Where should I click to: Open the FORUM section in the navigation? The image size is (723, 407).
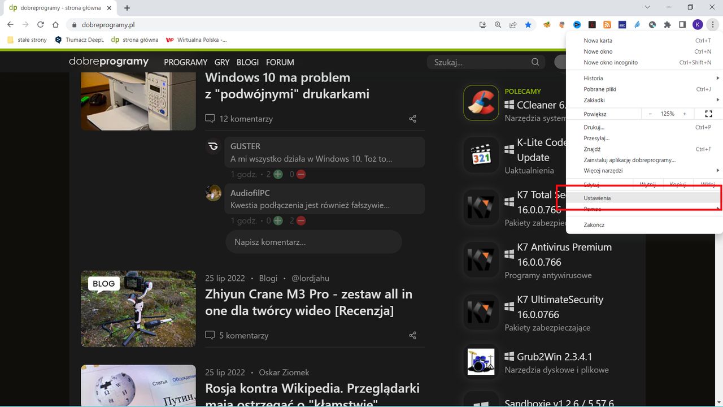click(x=280, y=62)
